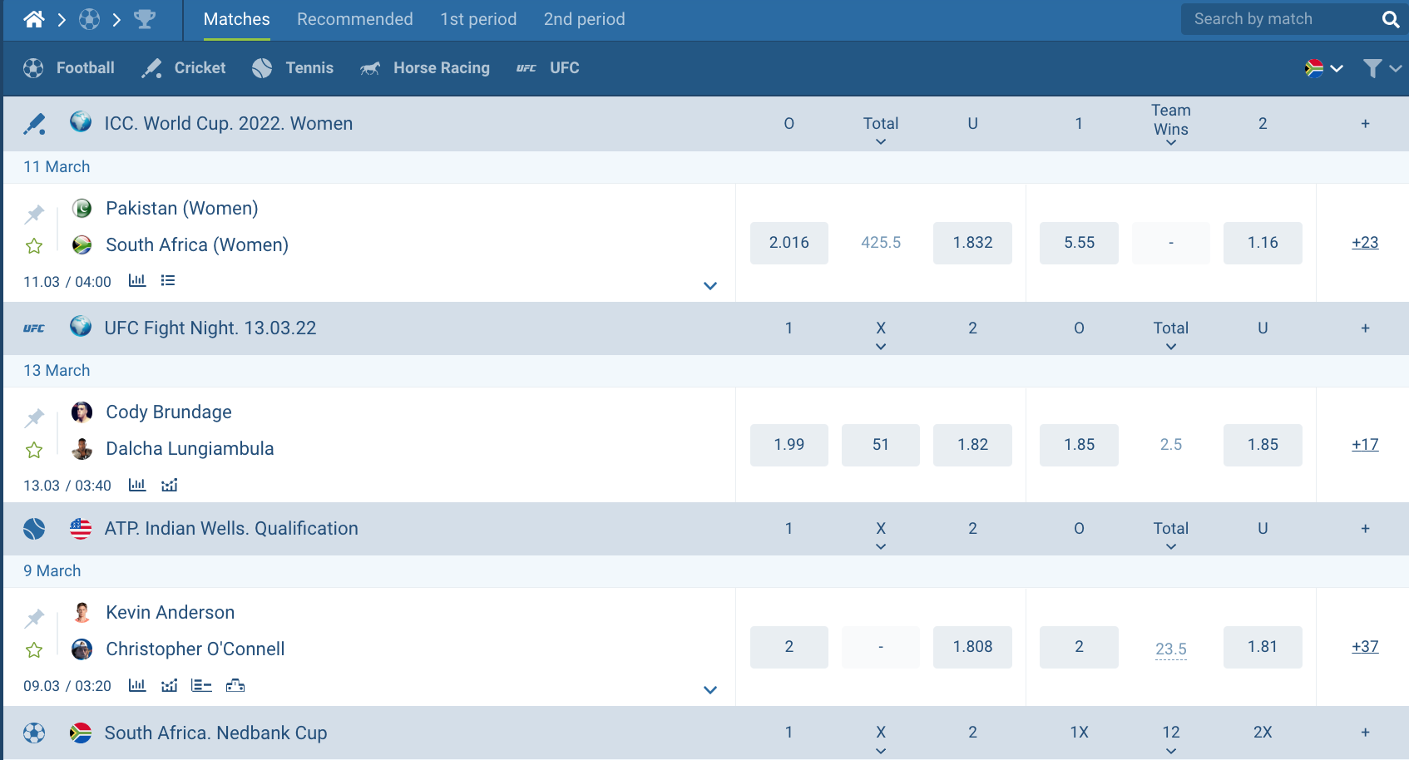This screenshot has width=1409, height=760.
Task: Open the filter icon on the right
Action: (1372, 68)
